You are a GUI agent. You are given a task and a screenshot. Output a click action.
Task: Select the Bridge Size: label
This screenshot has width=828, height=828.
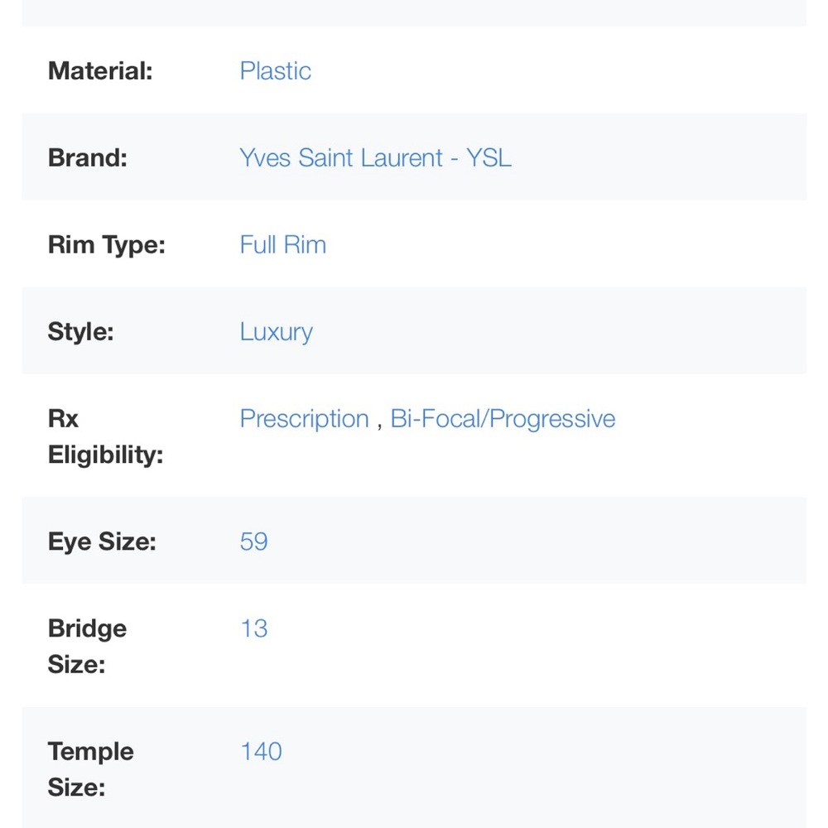[87, 647]
